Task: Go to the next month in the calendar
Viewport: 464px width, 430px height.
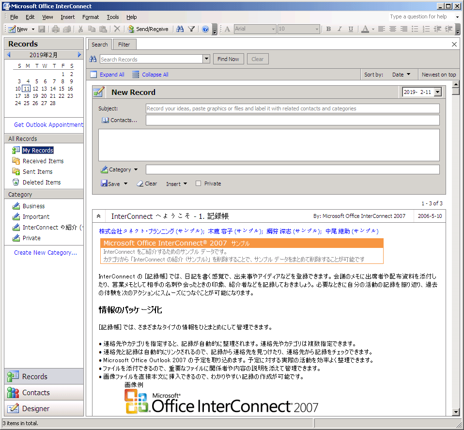Action: tap(79, 55)
